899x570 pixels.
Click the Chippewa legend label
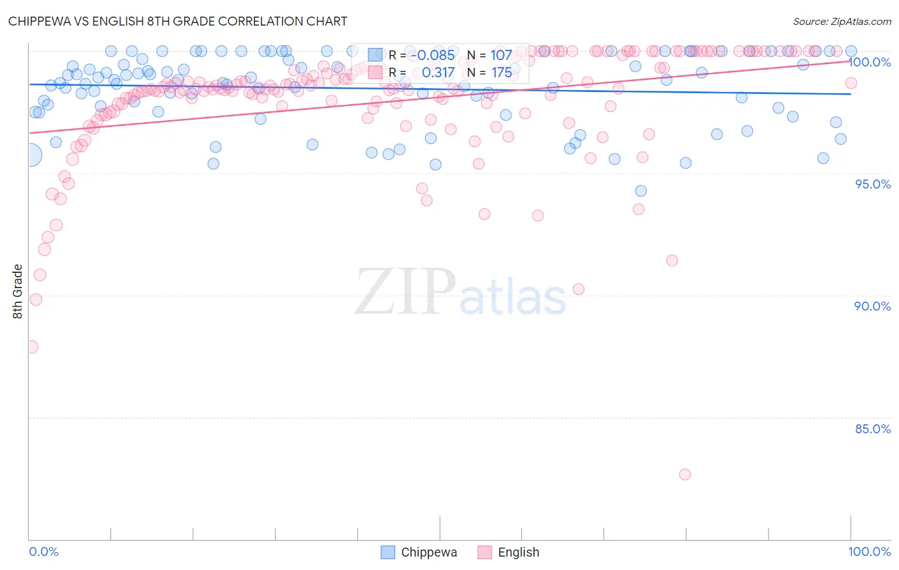coord(429,552)
